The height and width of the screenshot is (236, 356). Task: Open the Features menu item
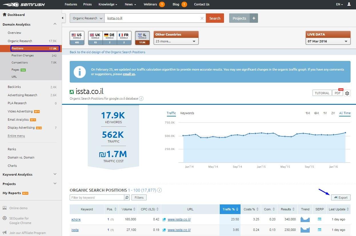coord(71,4)
